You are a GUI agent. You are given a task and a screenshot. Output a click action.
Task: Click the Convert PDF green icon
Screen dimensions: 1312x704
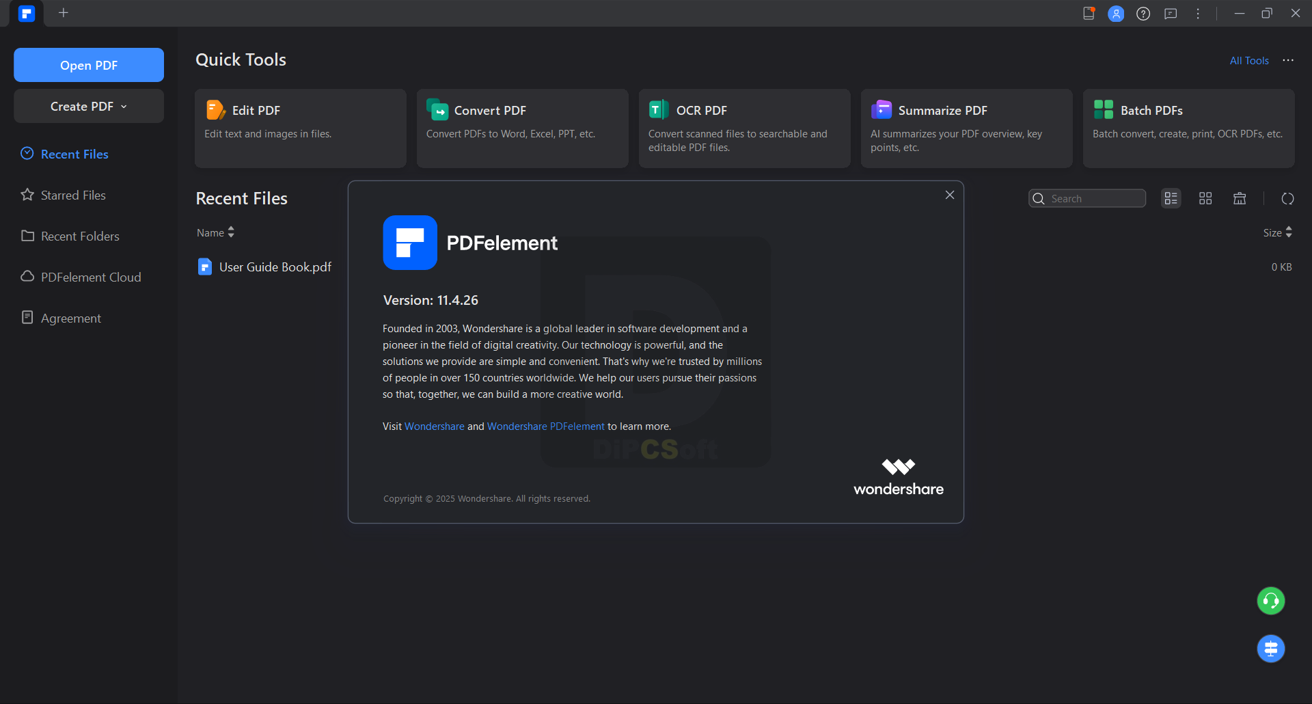[x=437, y=109]
